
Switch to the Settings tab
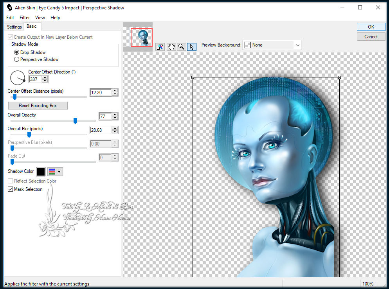click(14, 27)
